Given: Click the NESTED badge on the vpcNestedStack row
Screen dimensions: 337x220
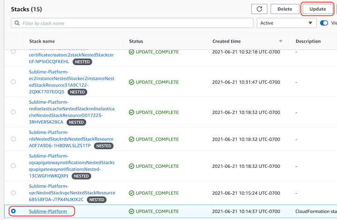Looking at the screenshot, I should 96,199.
